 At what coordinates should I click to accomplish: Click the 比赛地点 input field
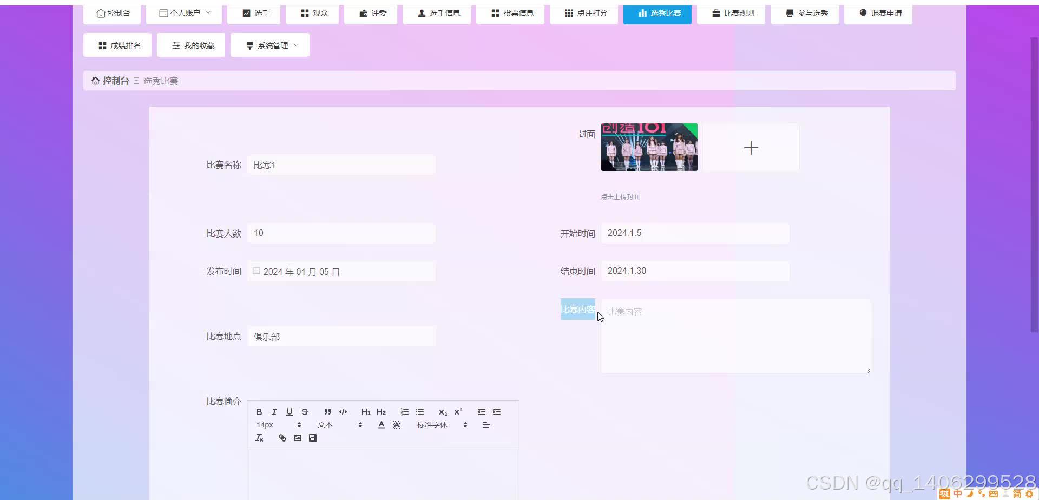pos(341,337)
